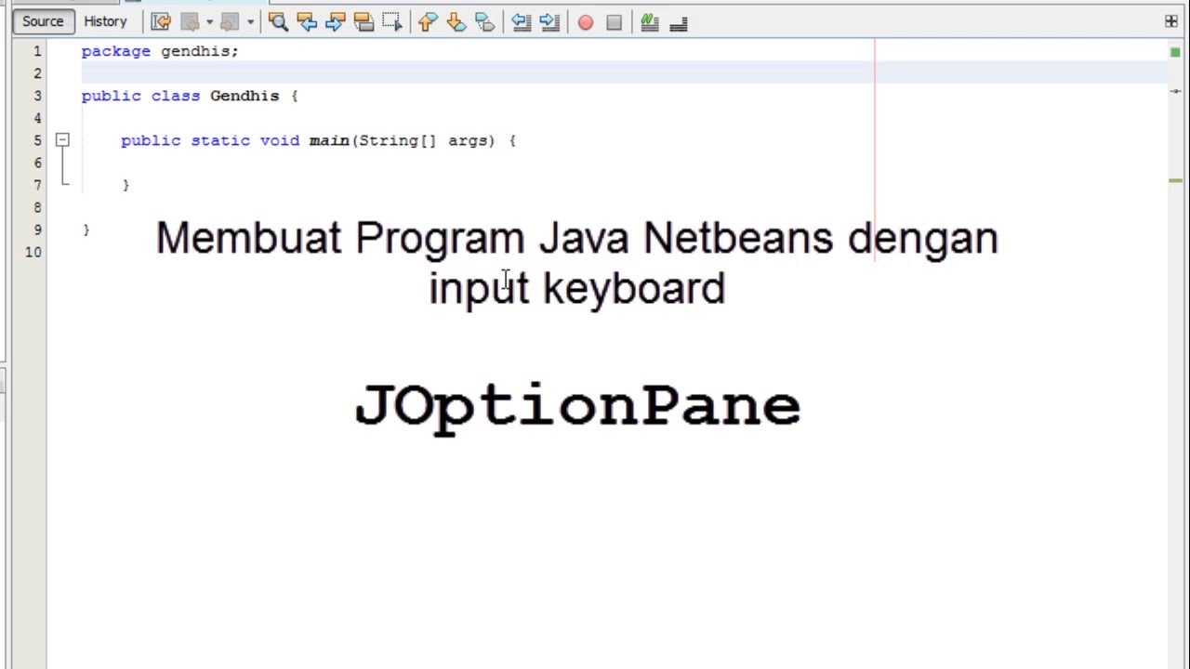This screenshot has height=669, width=1190.
Task: Click Find Previous Occurrence icon
Action: 307,22
